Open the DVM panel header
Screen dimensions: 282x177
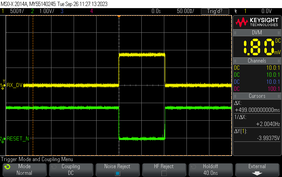tap(257, 33)
